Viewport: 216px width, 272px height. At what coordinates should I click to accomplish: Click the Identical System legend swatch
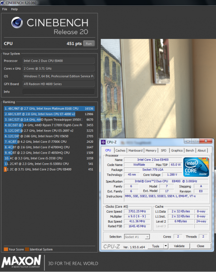(27, 249)
